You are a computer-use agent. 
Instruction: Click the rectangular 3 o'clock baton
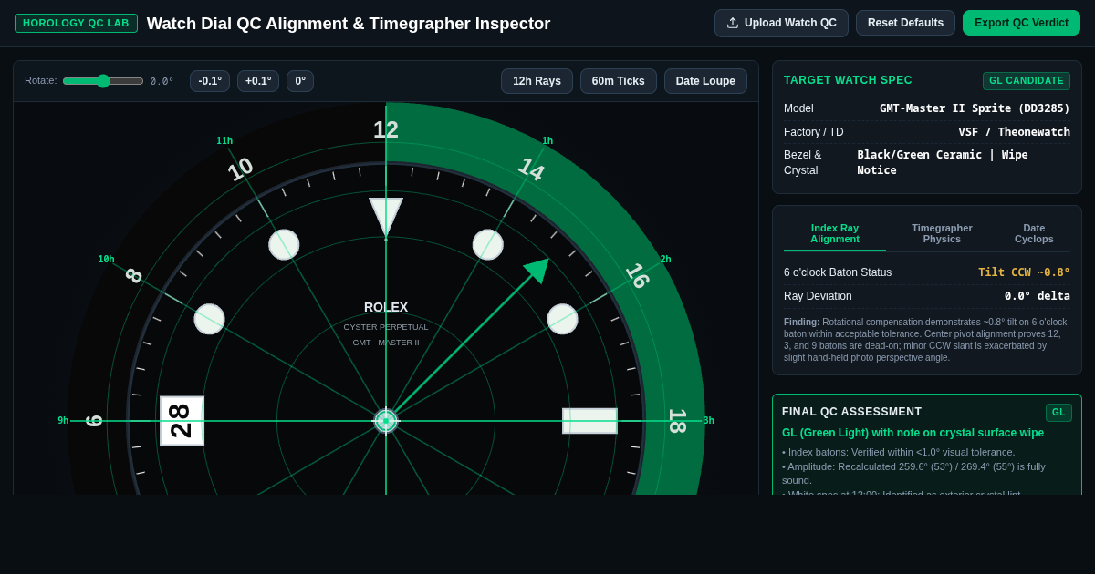589,421
